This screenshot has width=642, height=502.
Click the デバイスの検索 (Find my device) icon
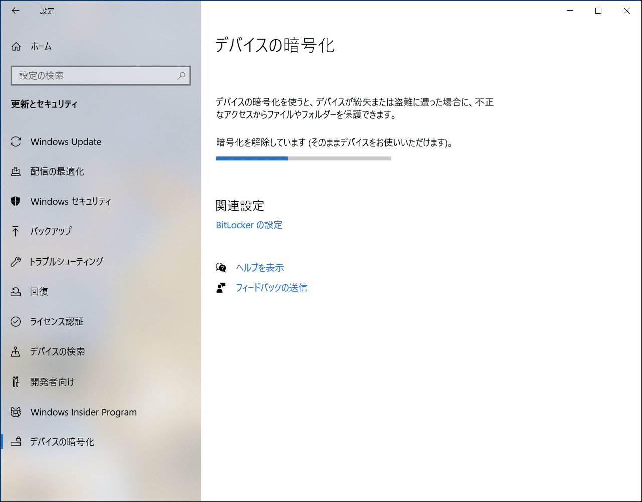(x=16, y=351)
